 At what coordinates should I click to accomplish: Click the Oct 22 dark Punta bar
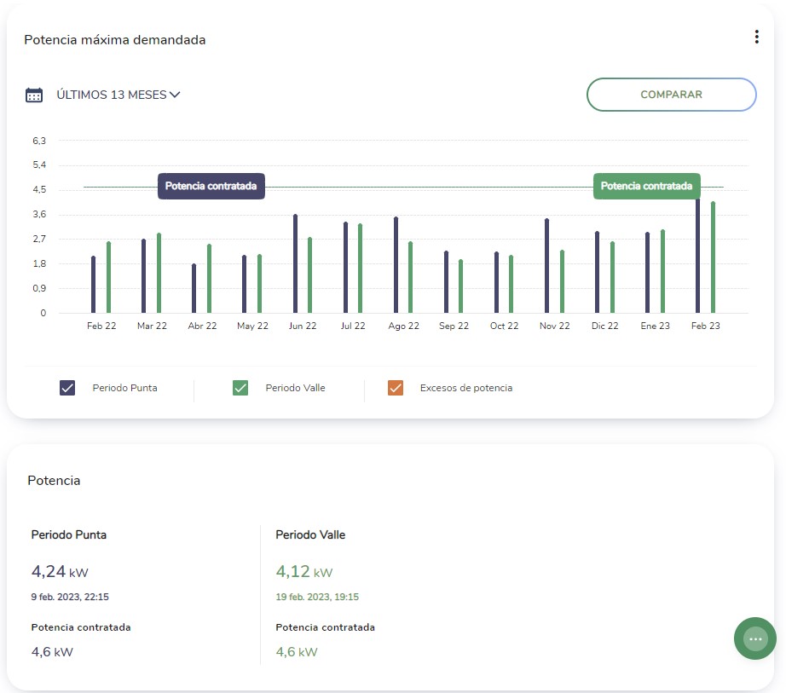point(496,282)
